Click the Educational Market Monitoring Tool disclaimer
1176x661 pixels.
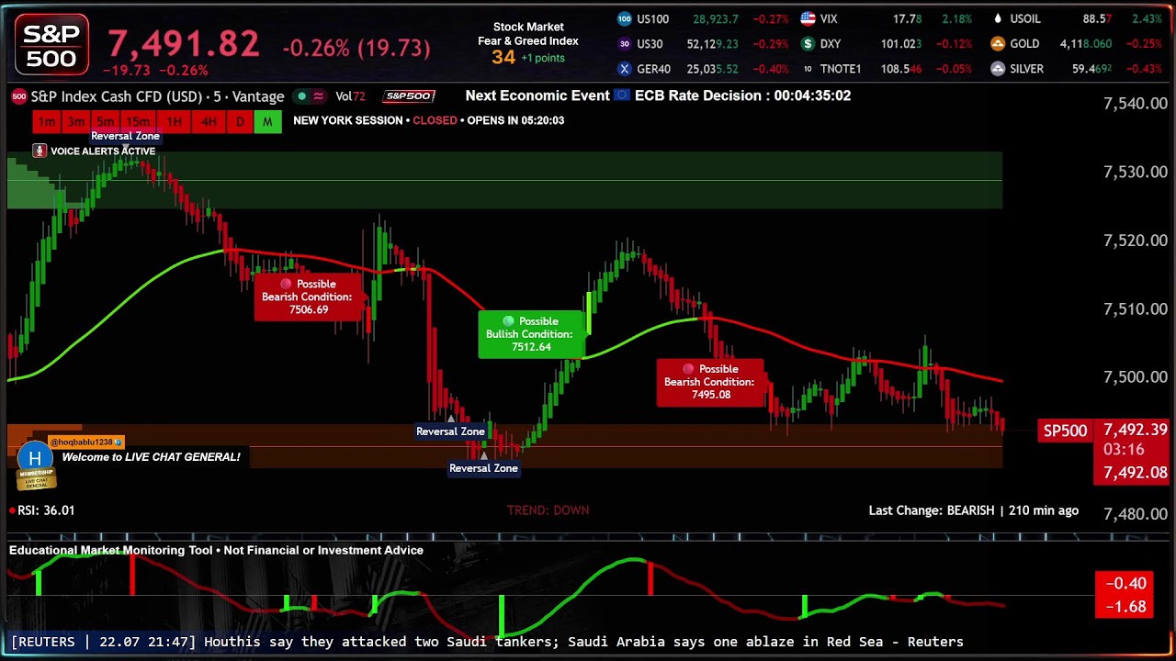(x=217, y=551)
